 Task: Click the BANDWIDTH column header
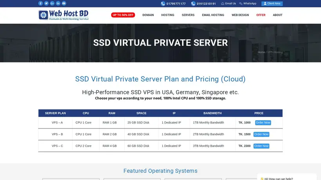click(x=213, y=113)
